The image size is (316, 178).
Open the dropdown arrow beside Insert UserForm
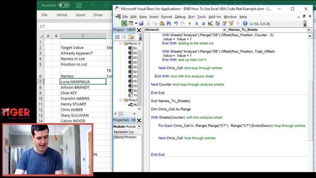click(x=136, y=23)
